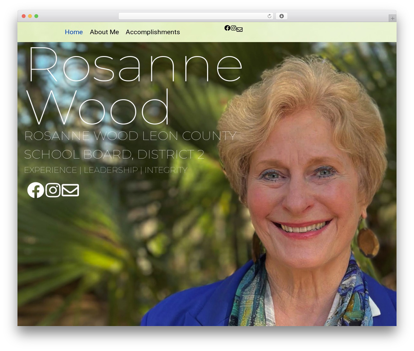
Task: Open browser downloads button
Action: click(282, 16)
